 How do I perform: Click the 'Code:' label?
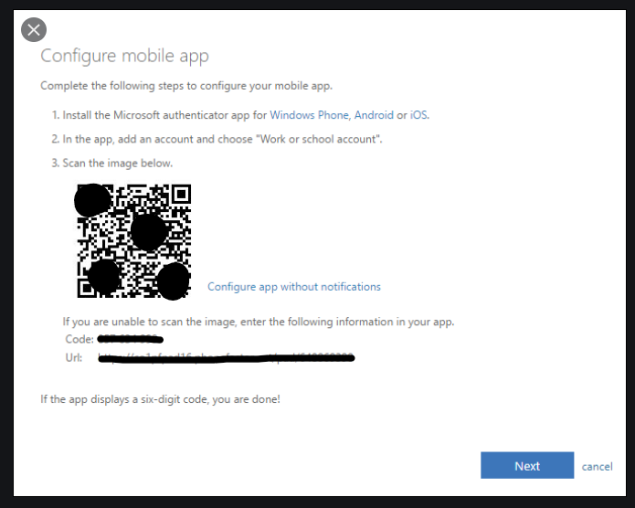pos(79,339)
